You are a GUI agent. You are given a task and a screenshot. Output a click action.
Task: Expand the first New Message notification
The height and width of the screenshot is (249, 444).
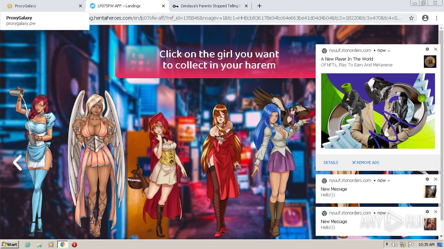[x=389, y=181]
